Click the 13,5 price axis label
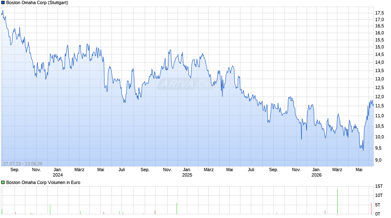 tap(379, 70)
